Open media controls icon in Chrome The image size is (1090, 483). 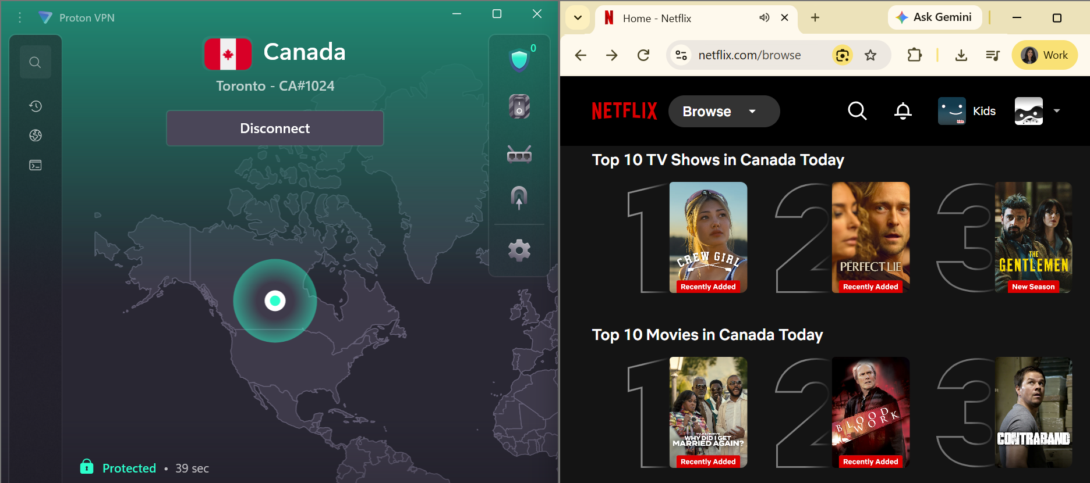pos(993,55)
